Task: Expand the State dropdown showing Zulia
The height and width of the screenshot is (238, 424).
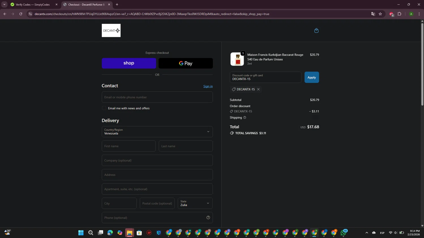Action: (x=195, y=203)
